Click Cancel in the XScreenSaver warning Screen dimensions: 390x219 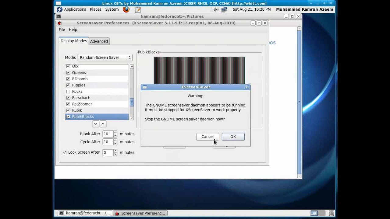coord(207,137)
